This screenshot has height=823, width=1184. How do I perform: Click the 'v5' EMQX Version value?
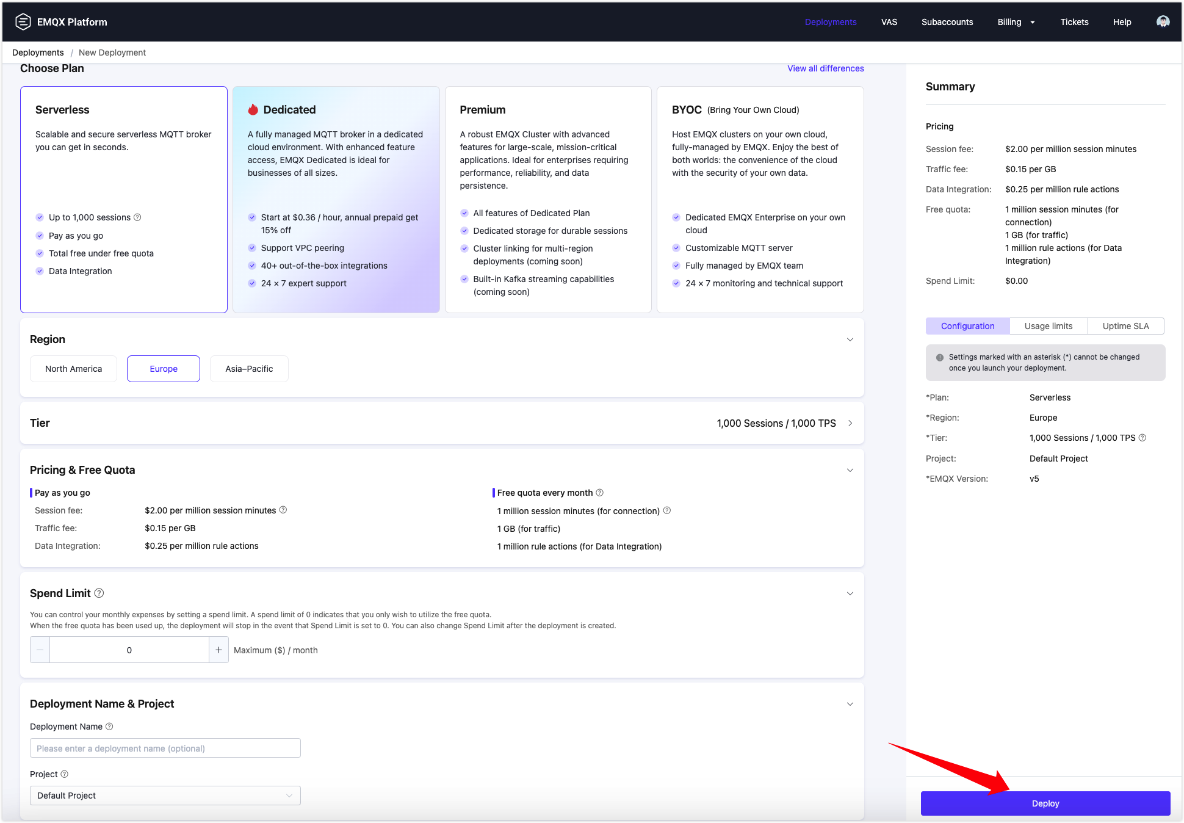(x=1034, y=479)
